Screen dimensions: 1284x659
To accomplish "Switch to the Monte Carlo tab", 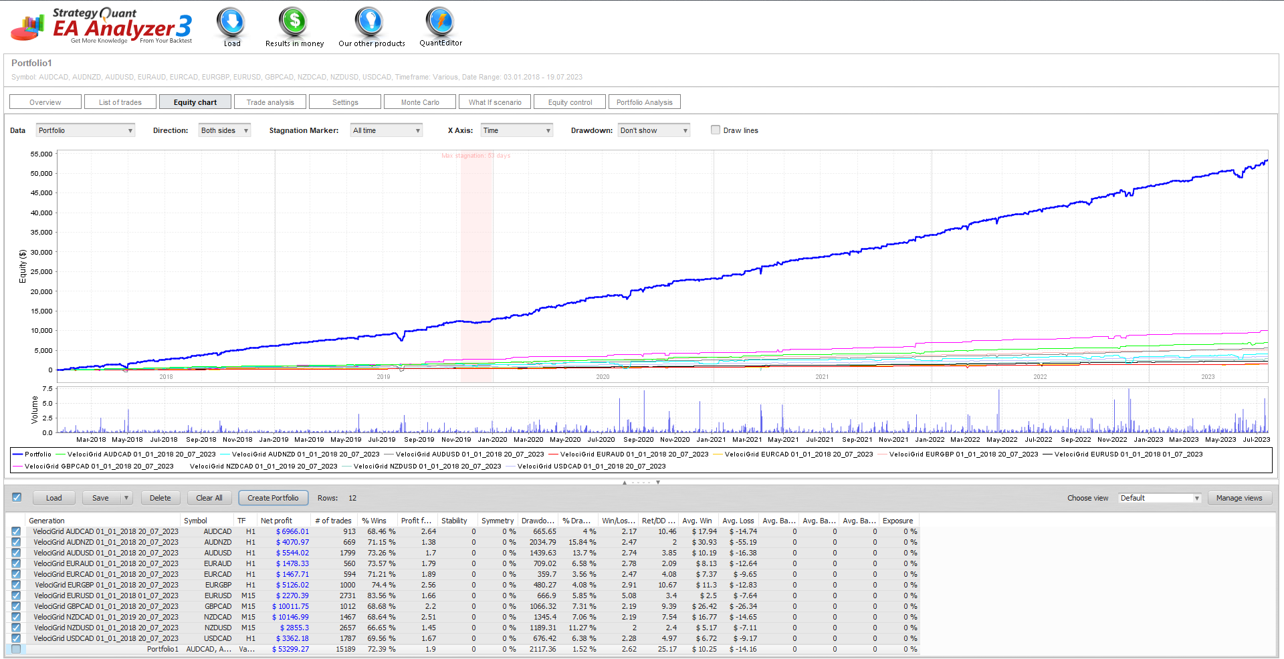I will tap(420, 102).
